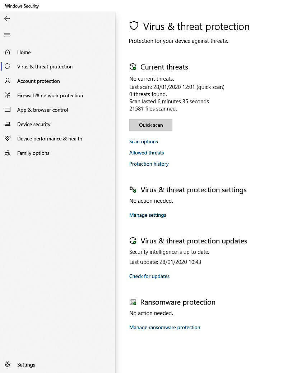Select Virus & threat protection in sidebar
Screen dimensions: 292x373
coord(8,66)
